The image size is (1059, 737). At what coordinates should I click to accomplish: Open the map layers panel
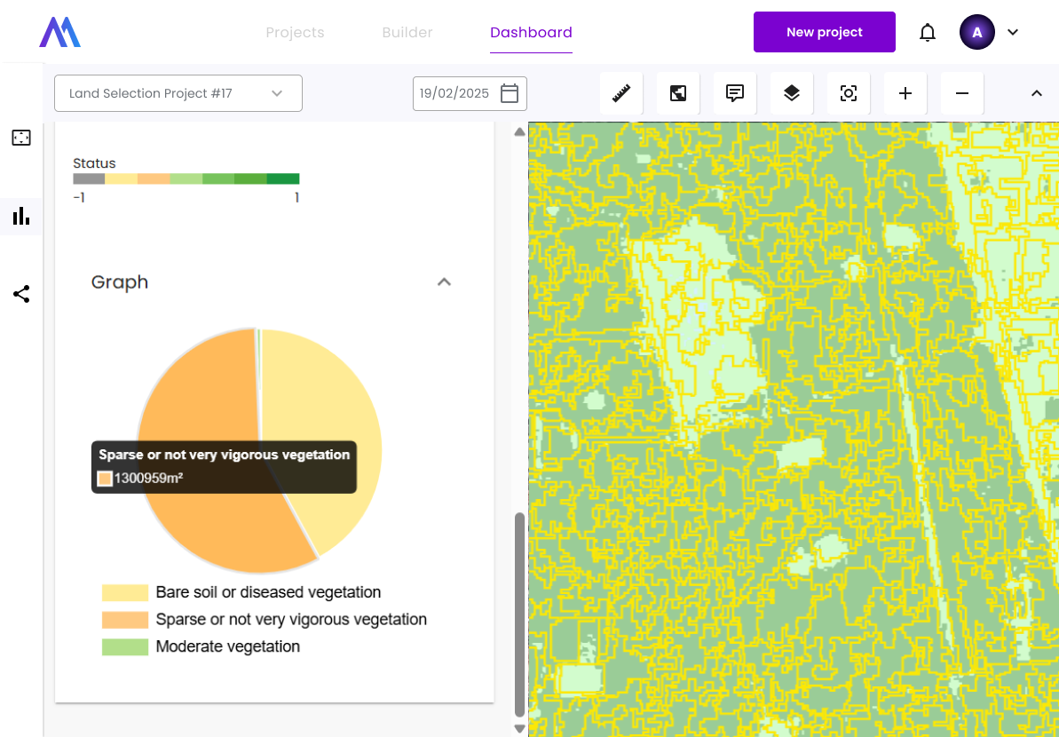tap(792, 93)
